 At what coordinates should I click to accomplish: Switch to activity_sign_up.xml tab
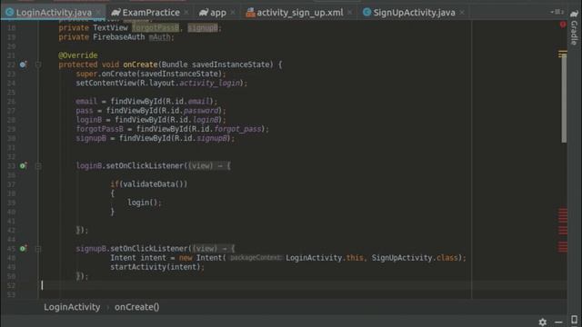point(300,13)
